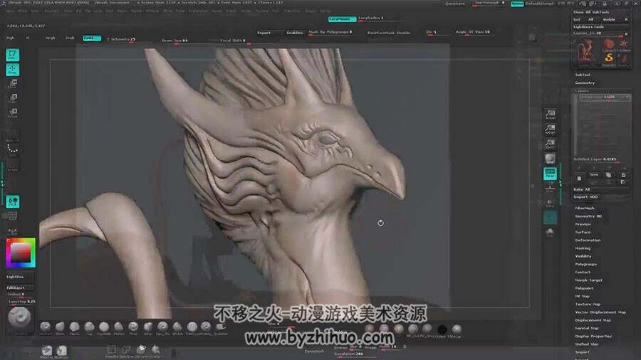This screenshot has height=360, width=641.
Task: Open the red dragon tool thumbnail
Action: [585, 52]
